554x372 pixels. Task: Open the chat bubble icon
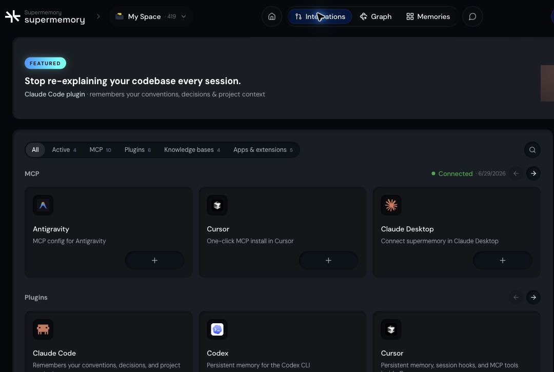coord(472,16)
